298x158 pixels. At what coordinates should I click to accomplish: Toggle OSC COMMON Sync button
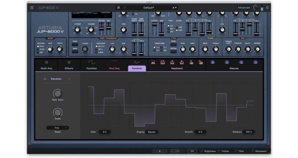[x=75, y=45]
